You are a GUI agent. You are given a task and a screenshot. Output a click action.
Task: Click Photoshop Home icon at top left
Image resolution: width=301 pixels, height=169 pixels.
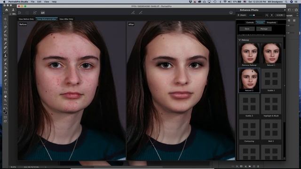coord(7,10)
